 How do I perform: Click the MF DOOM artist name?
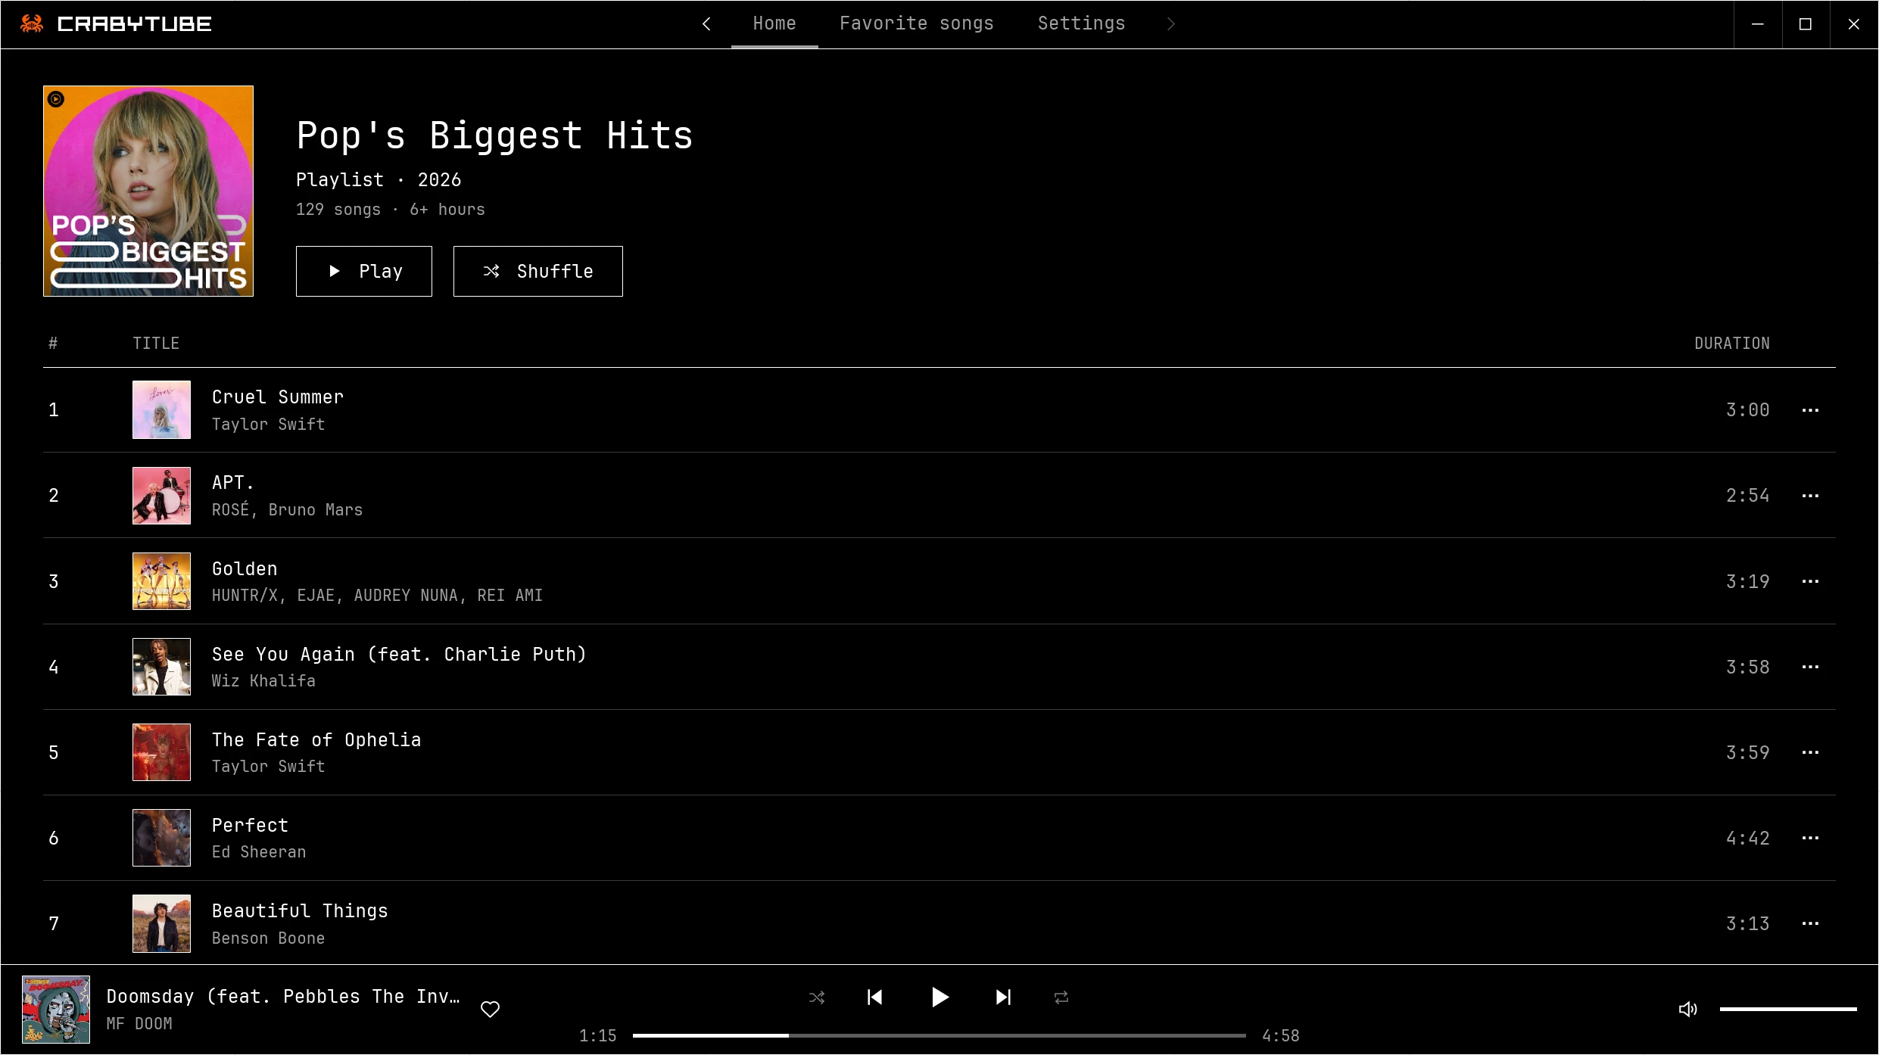click(139, 1024)
